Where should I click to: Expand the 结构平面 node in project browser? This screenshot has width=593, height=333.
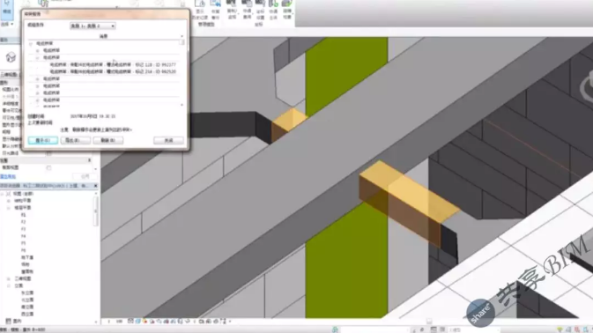coord(8,201)
